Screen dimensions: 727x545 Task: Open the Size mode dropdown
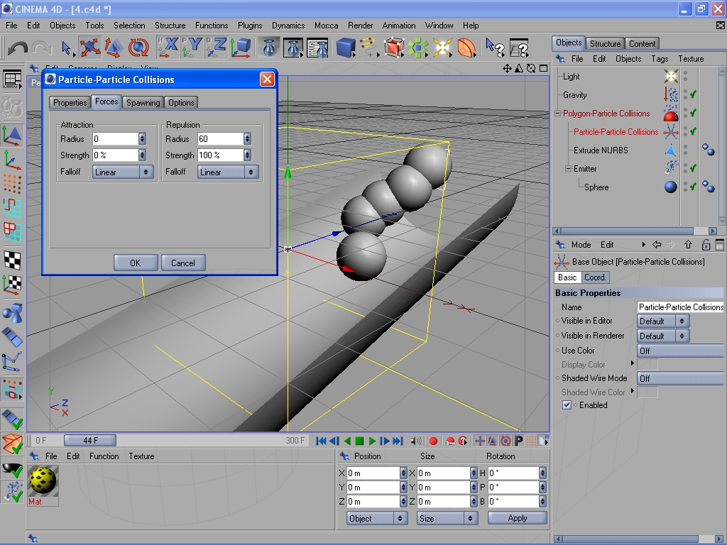click(447, 519)
